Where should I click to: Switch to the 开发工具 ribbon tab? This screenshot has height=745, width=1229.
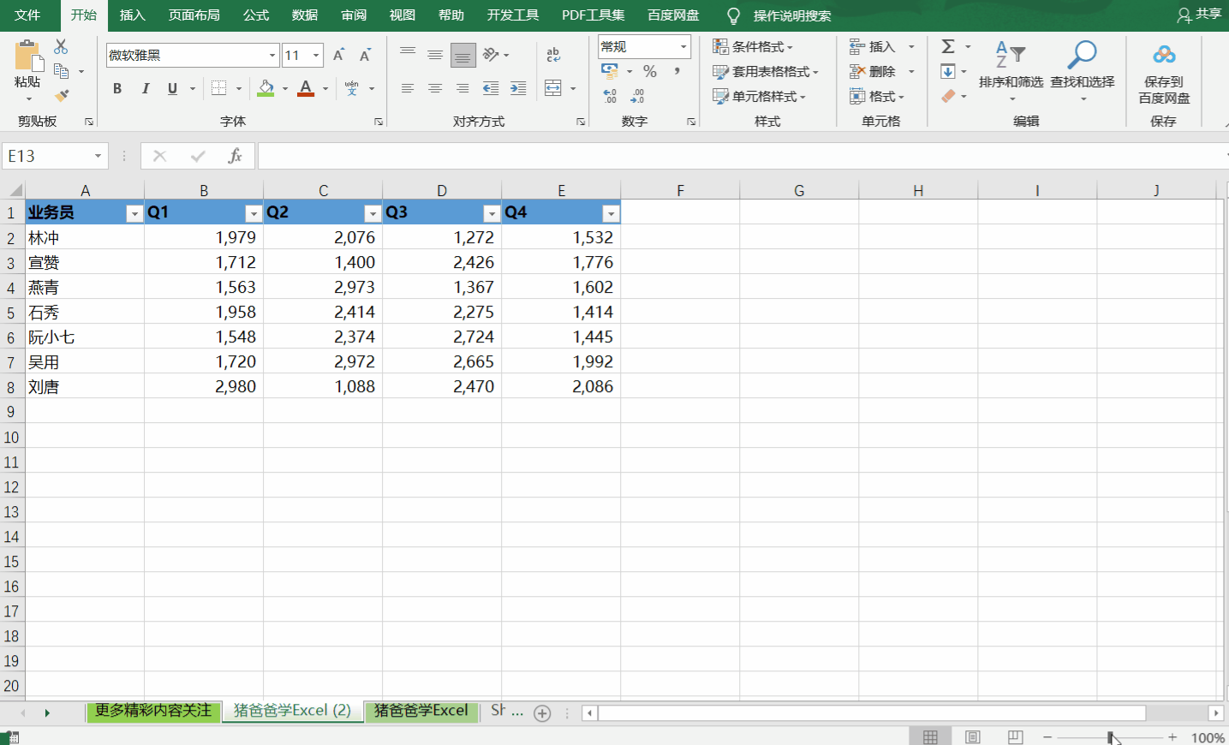513,15
